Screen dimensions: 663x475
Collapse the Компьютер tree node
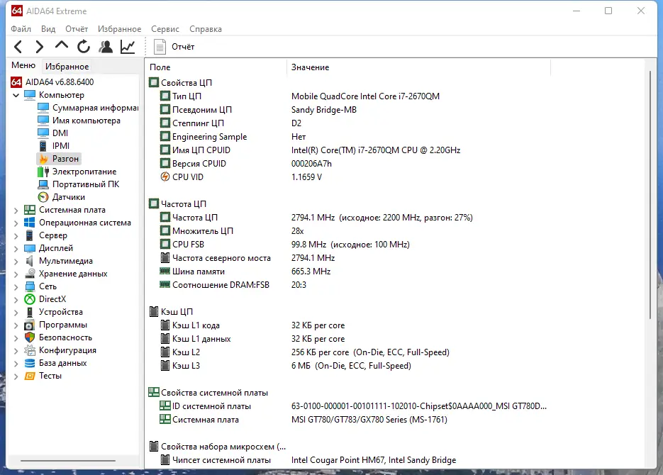pyautogui.click(x=16, y=95)
